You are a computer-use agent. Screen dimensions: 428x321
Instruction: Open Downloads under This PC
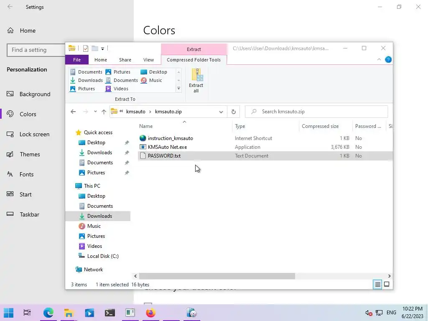pyautogui.click(x=99, y=216)
